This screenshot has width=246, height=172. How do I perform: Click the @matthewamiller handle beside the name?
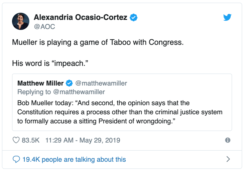[x=102, y=83]
